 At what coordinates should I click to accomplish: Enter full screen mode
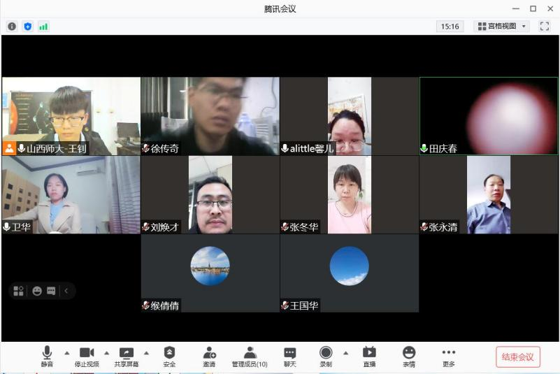545,27
